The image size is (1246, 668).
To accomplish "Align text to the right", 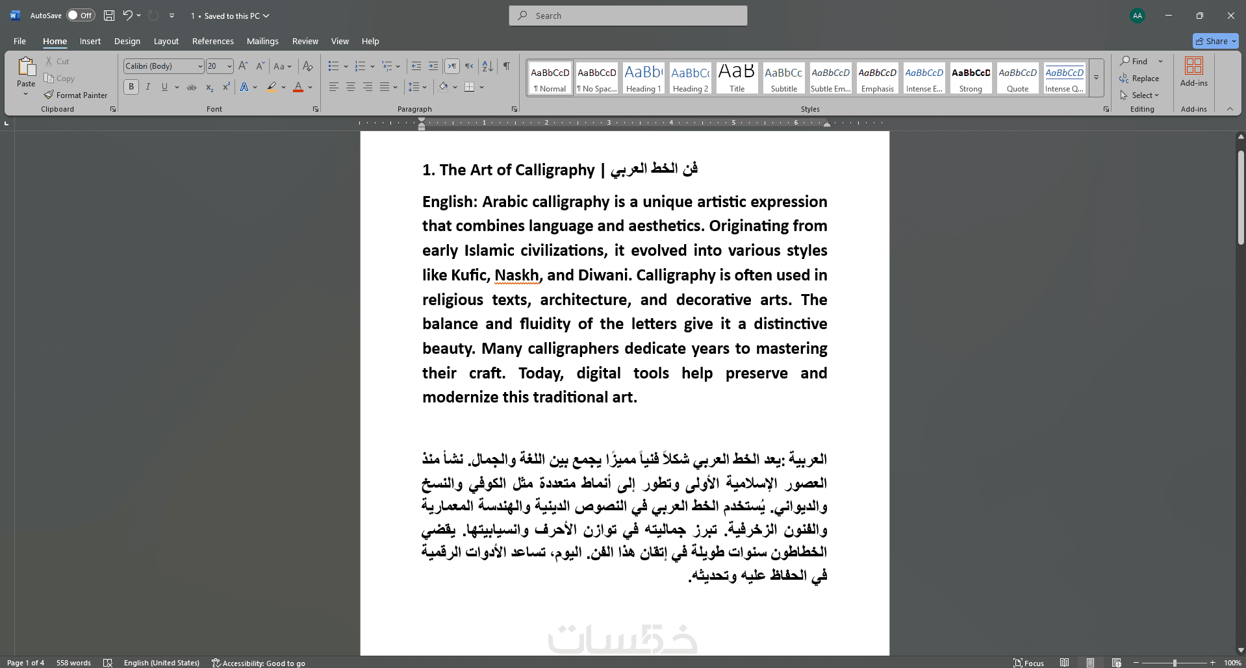I will pyautogui.click(x=368, y=87).
